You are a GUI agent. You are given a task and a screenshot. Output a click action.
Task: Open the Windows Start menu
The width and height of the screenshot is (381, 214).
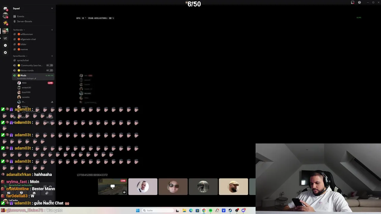coord(138,210)
